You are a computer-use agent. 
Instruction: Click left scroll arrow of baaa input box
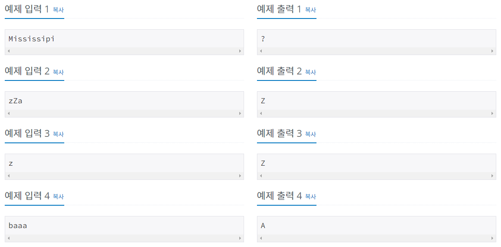(x=9, y=238)
